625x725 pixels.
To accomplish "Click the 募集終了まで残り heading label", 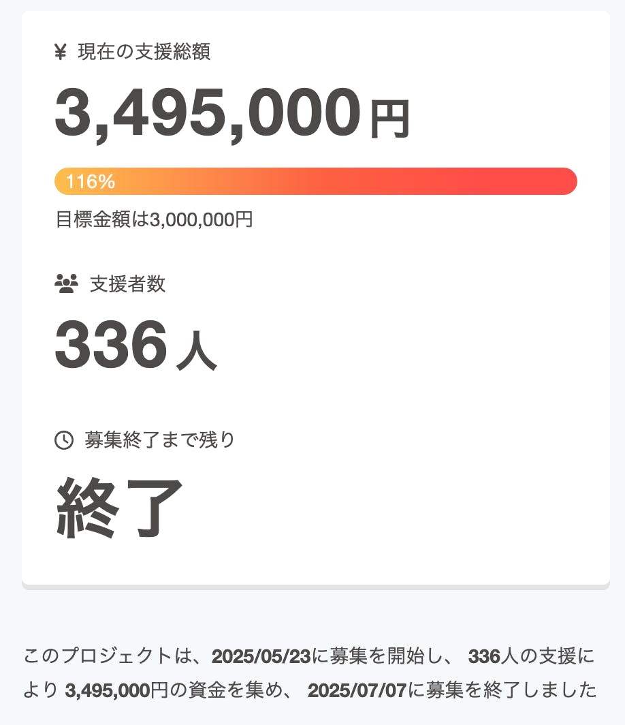I will [x=160, y=440].
